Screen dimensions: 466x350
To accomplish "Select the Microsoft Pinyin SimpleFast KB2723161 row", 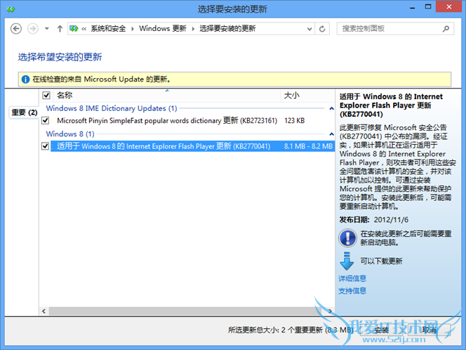I will [192, 121].
